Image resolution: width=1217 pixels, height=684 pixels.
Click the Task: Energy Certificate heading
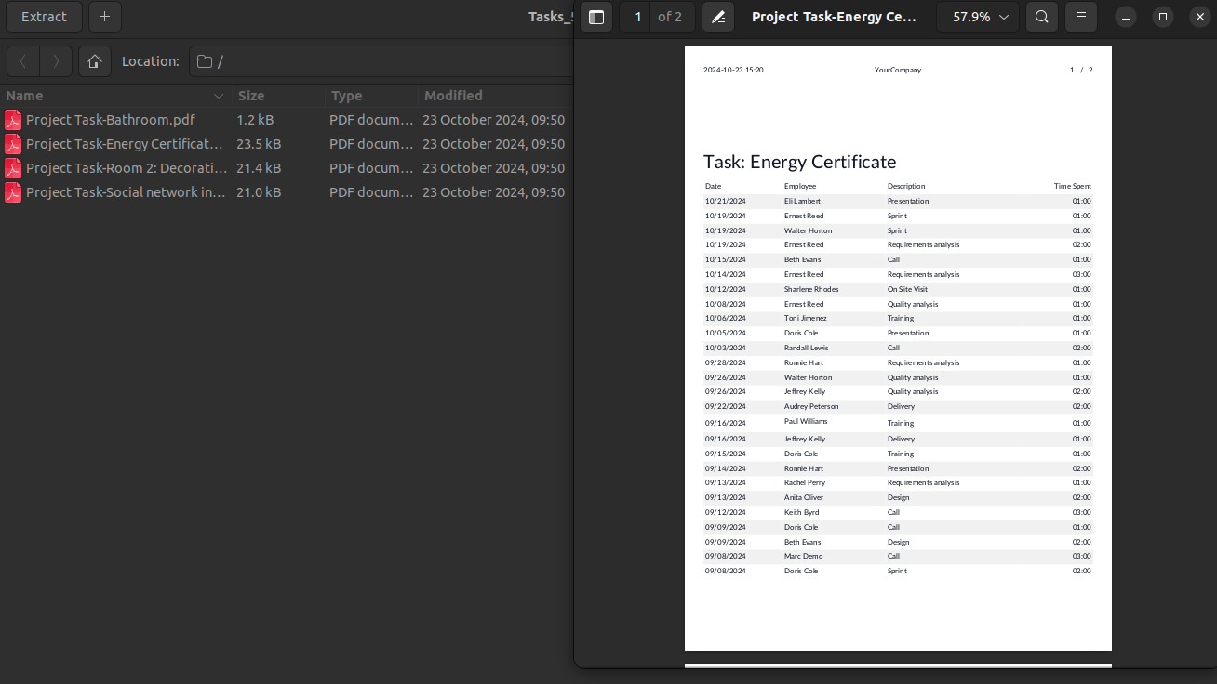tap(799, 162)
